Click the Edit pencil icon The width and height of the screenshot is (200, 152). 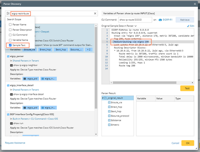[188, 26]
